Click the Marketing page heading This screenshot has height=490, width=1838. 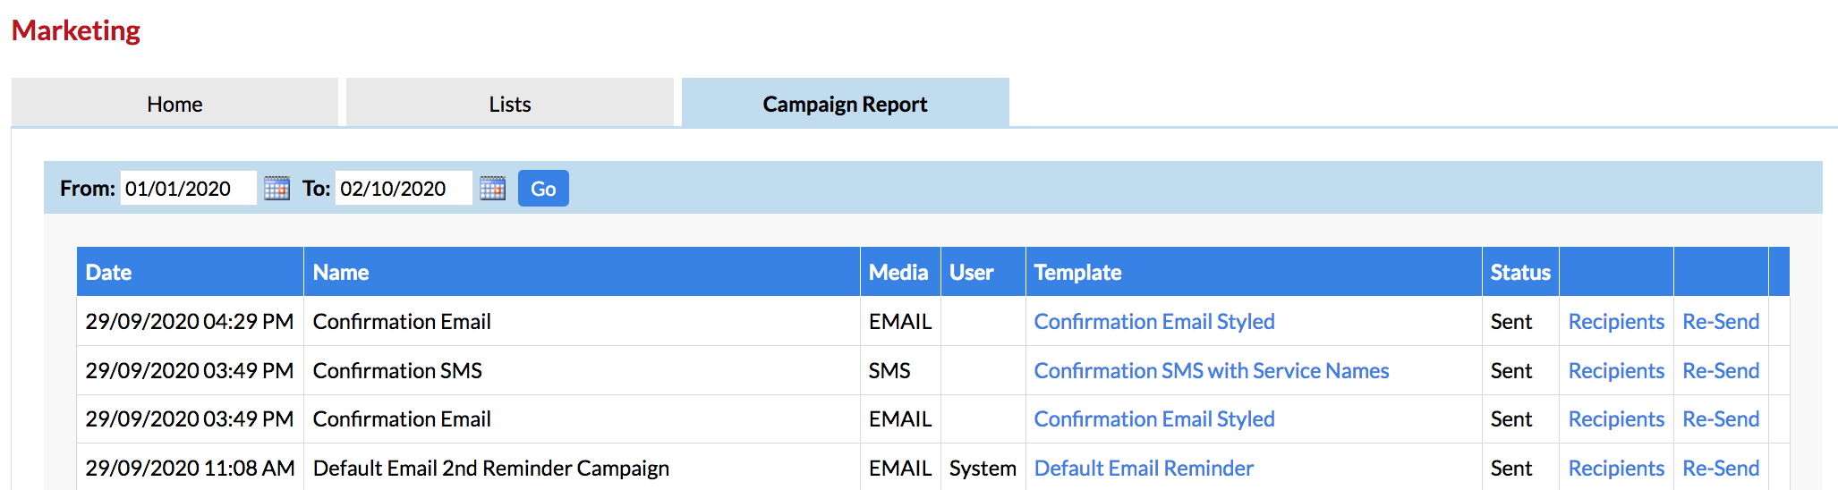[x=76, y=30]
